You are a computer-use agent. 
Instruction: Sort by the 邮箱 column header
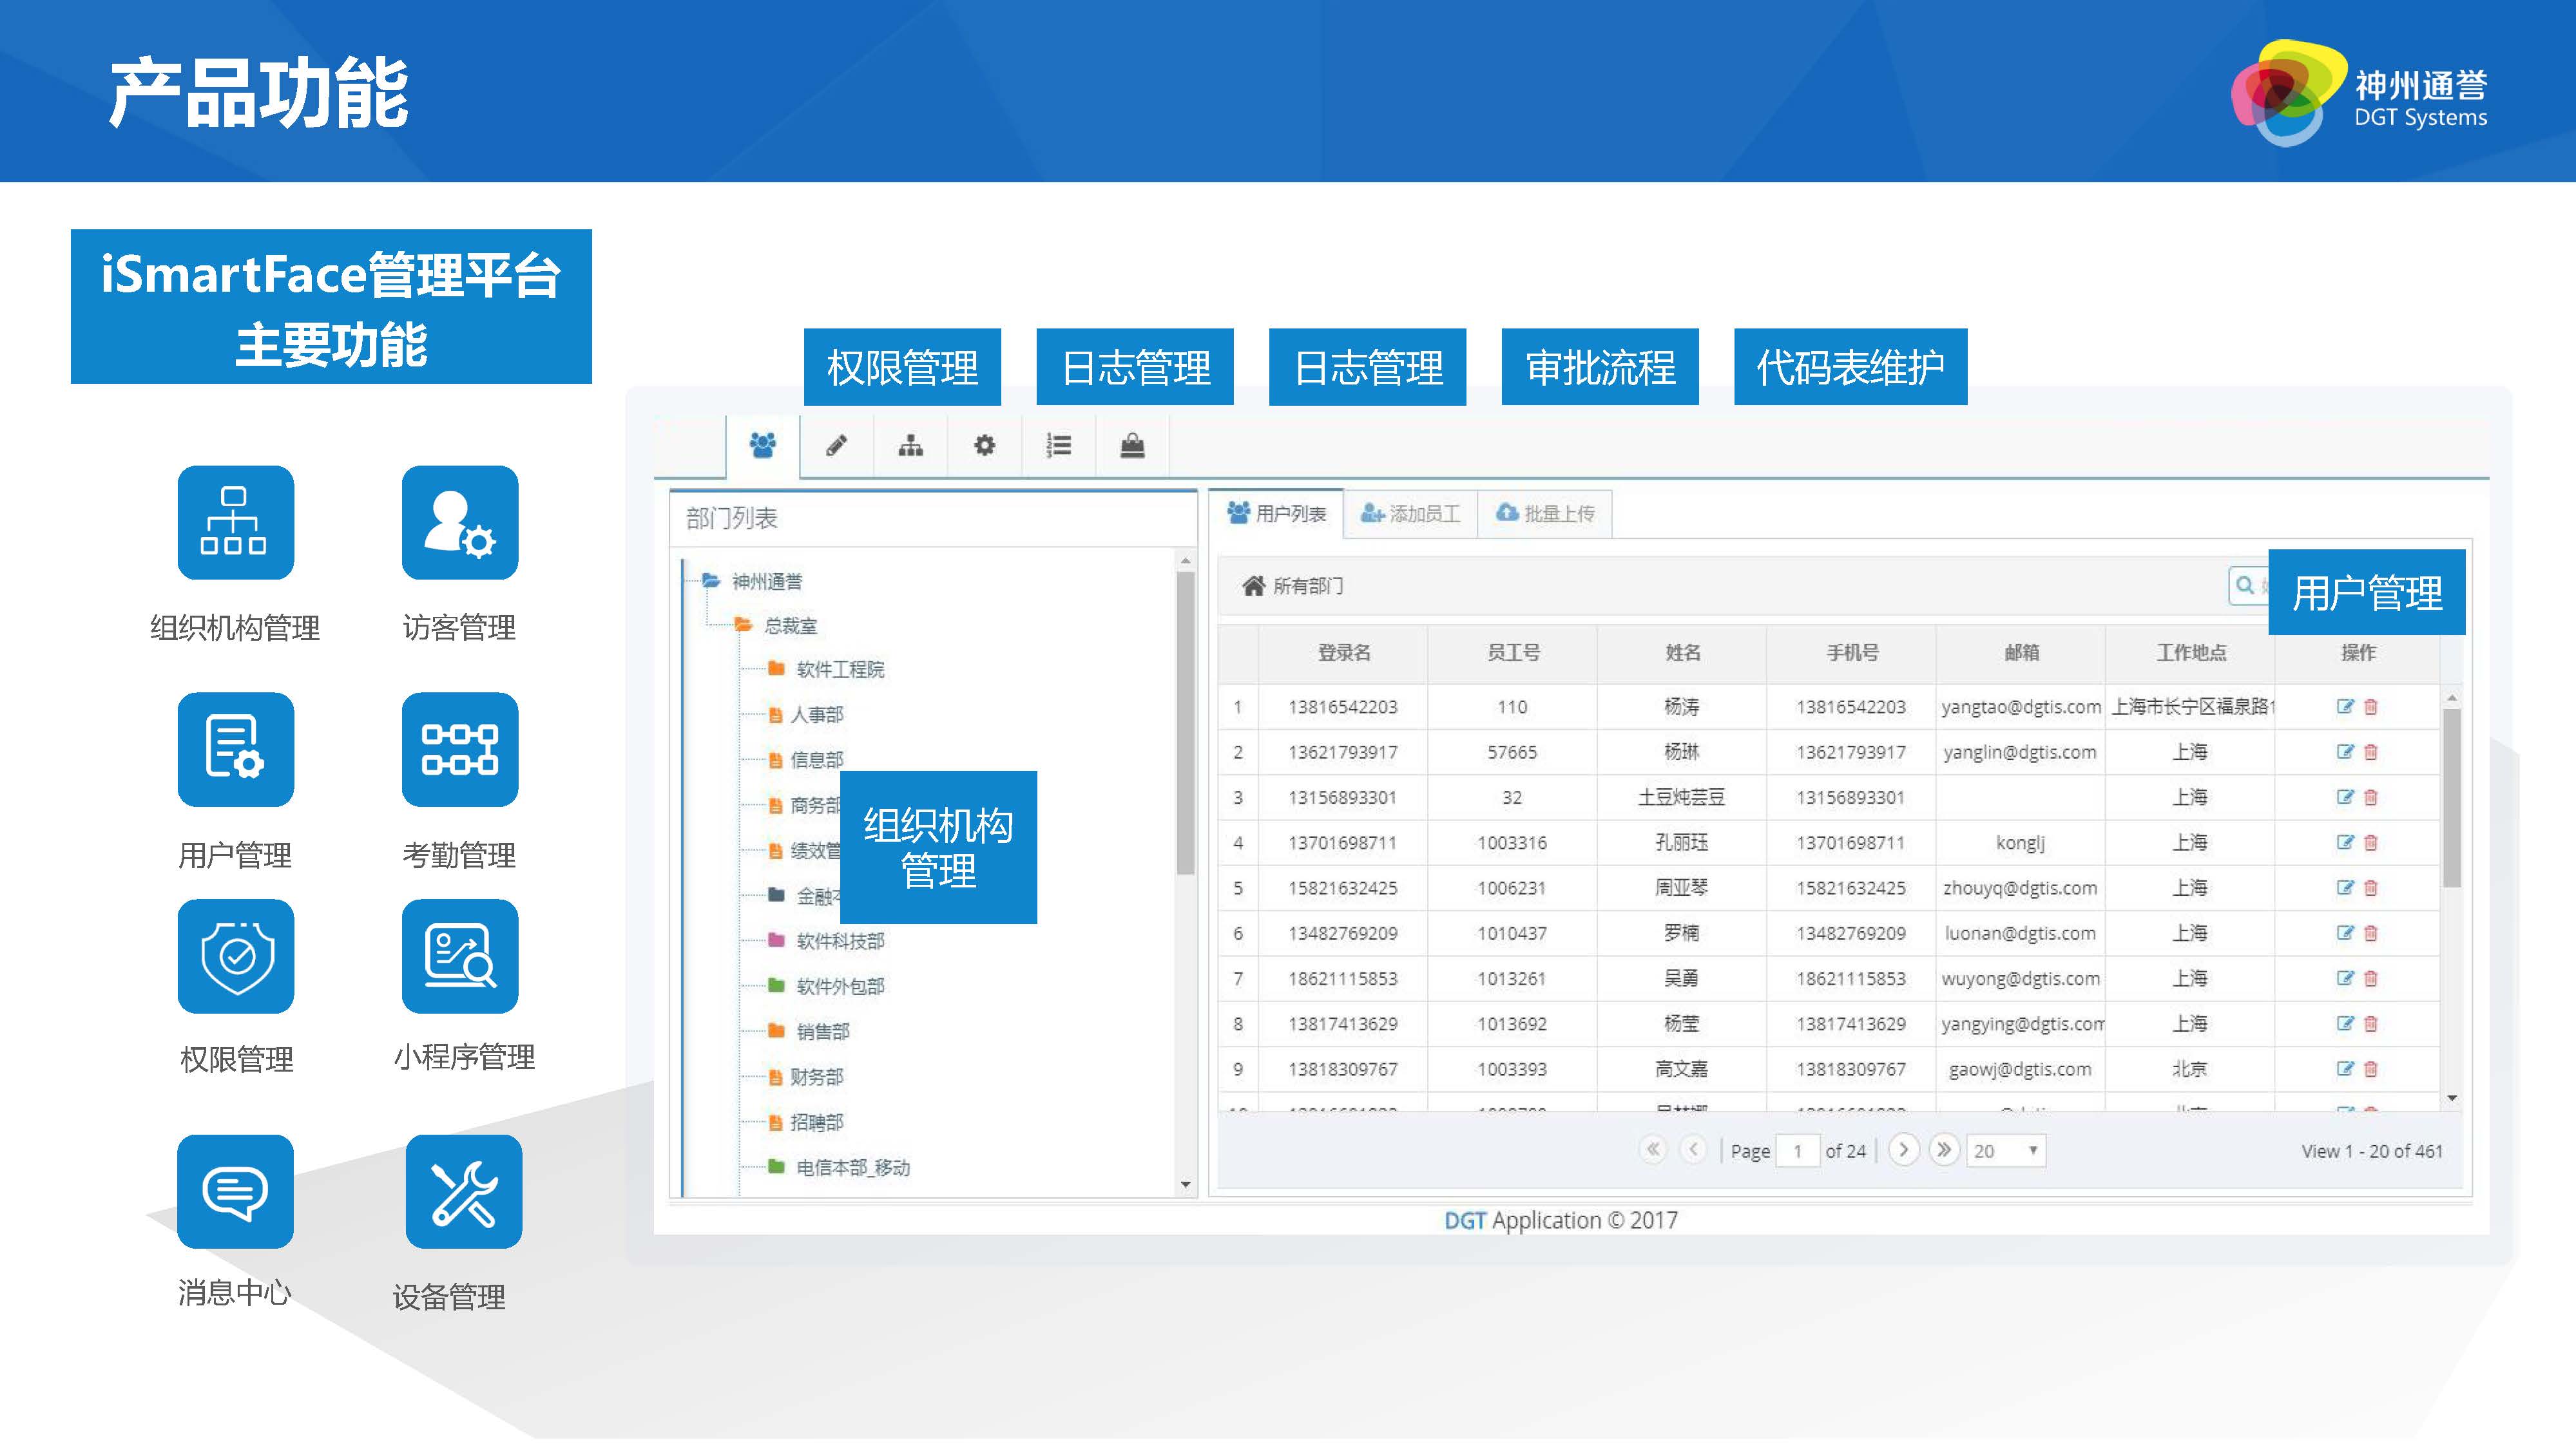coord(2021,654)
